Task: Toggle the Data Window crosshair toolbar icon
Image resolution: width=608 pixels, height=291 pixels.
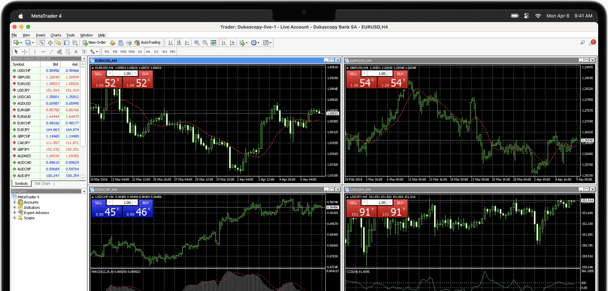Action: point(50,43)
